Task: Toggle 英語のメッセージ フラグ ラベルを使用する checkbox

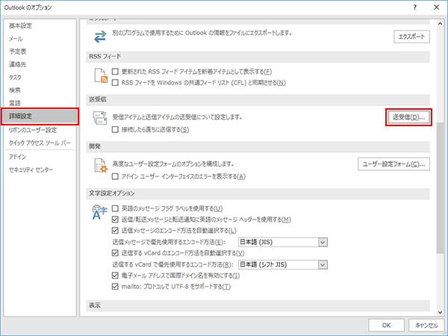Action: [115, 208]
